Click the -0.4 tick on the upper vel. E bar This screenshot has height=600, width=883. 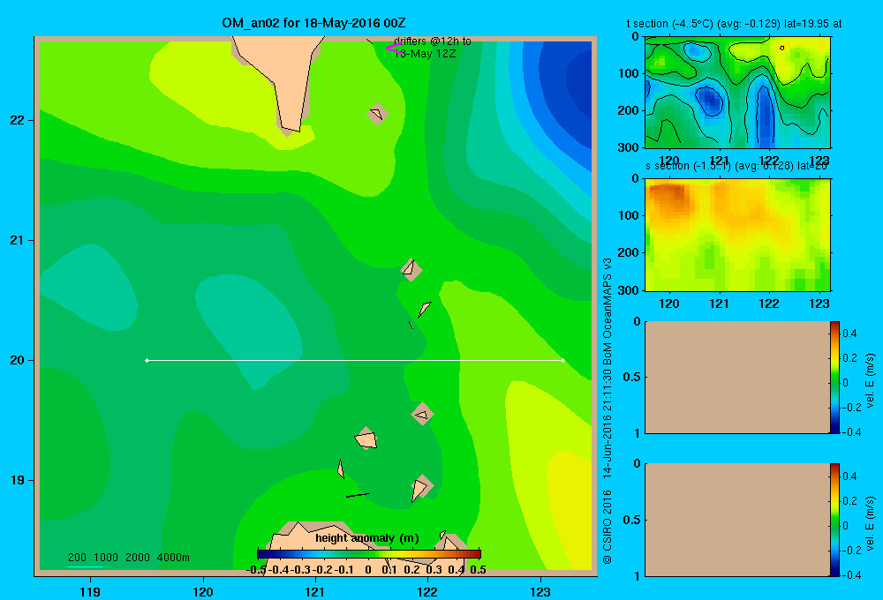tap(850, 432)
